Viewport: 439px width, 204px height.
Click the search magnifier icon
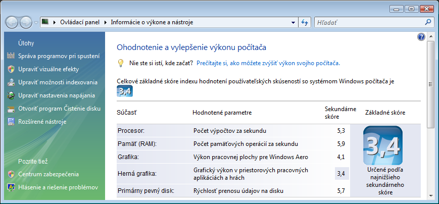(x=428, y=22)
